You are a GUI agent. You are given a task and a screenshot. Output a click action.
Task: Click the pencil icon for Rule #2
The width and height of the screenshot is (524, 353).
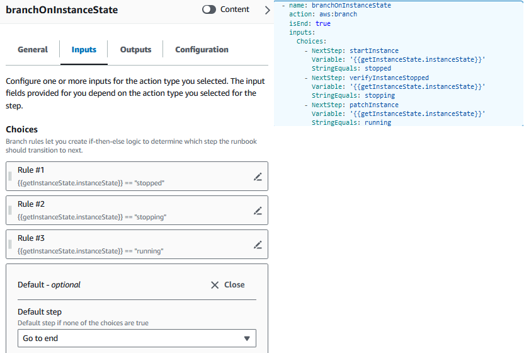pos(257,211)
